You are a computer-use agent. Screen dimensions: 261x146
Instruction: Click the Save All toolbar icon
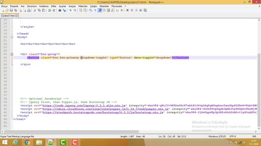[16, 11]
